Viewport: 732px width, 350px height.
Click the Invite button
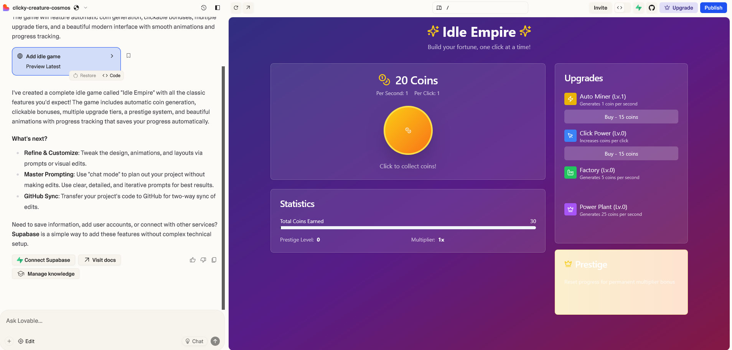tap(600, 8)
